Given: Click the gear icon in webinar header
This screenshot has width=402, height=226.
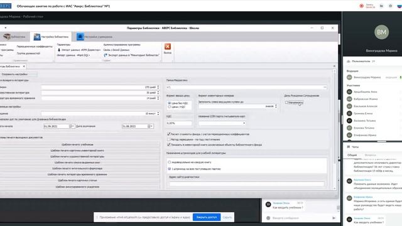Looking at the screenshot, I should [391, 6].
